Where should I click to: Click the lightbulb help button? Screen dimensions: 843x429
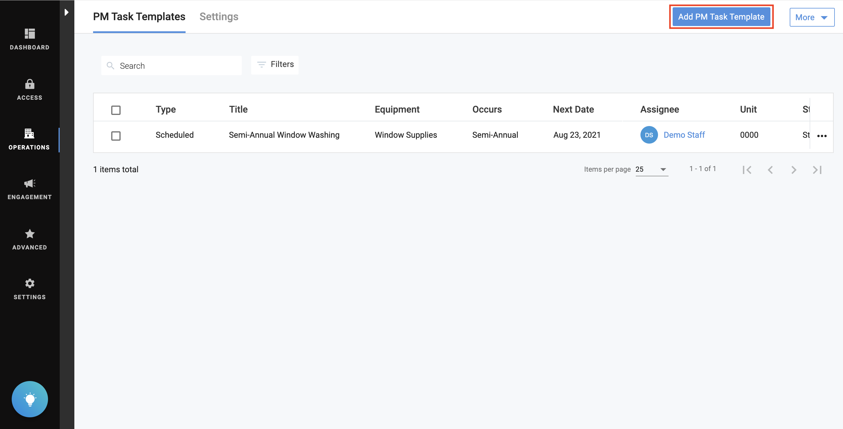point(30,399)
